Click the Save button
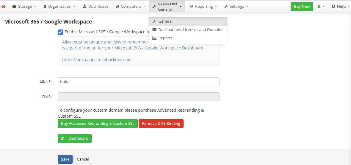Screen dimensions: 351x165 65,159
